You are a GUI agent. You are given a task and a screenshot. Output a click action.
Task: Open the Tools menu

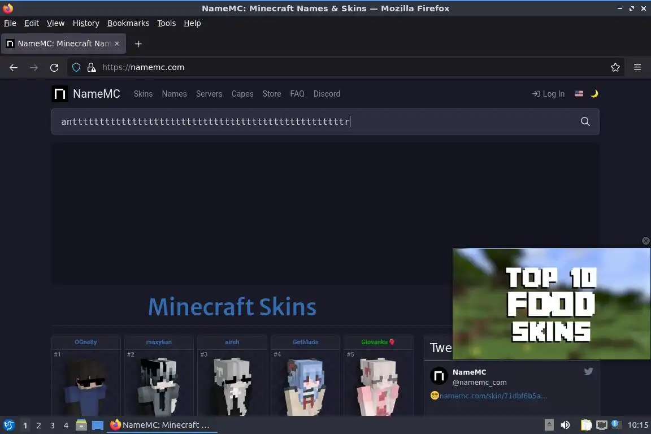click(x=167, y=23)
